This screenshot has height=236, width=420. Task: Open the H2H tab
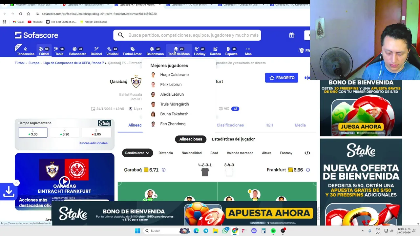(x=269, y=125)
